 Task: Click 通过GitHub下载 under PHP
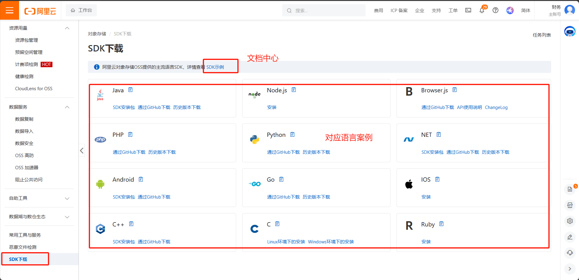coord(129,152)
